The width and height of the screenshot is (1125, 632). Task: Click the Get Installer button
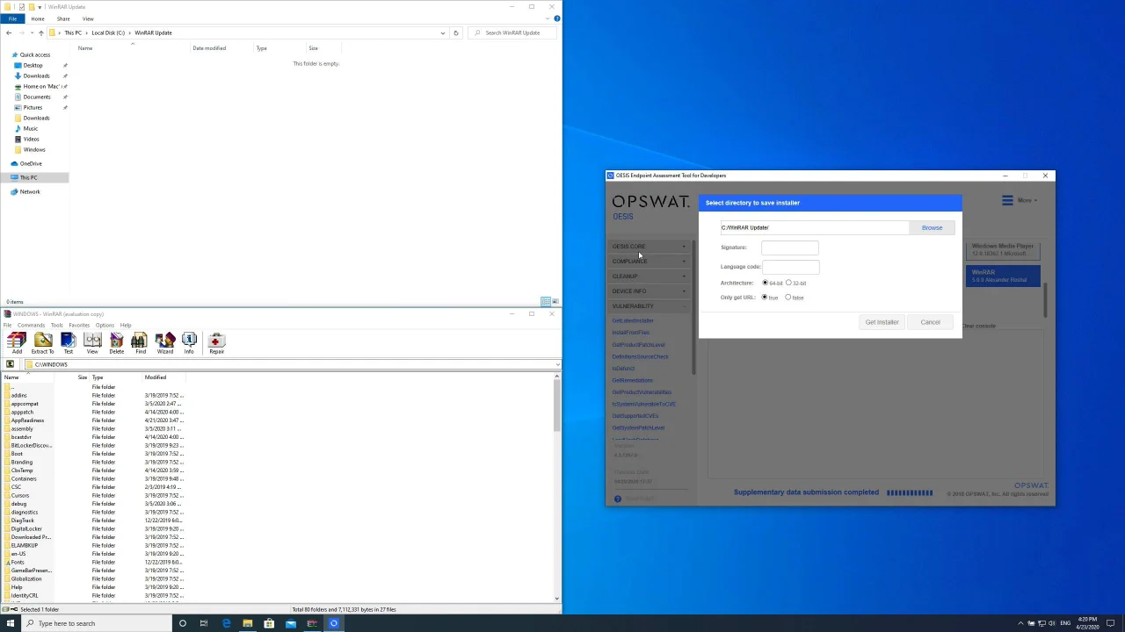click(x=882, y=322)
